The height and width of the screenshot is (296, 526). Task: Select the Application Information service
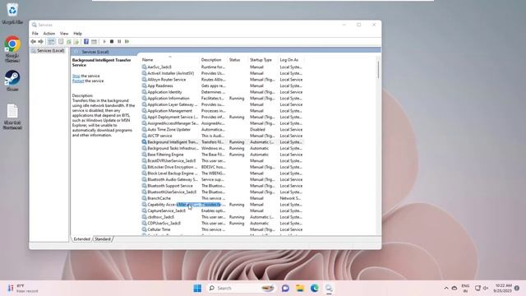(x=222, y=99)
